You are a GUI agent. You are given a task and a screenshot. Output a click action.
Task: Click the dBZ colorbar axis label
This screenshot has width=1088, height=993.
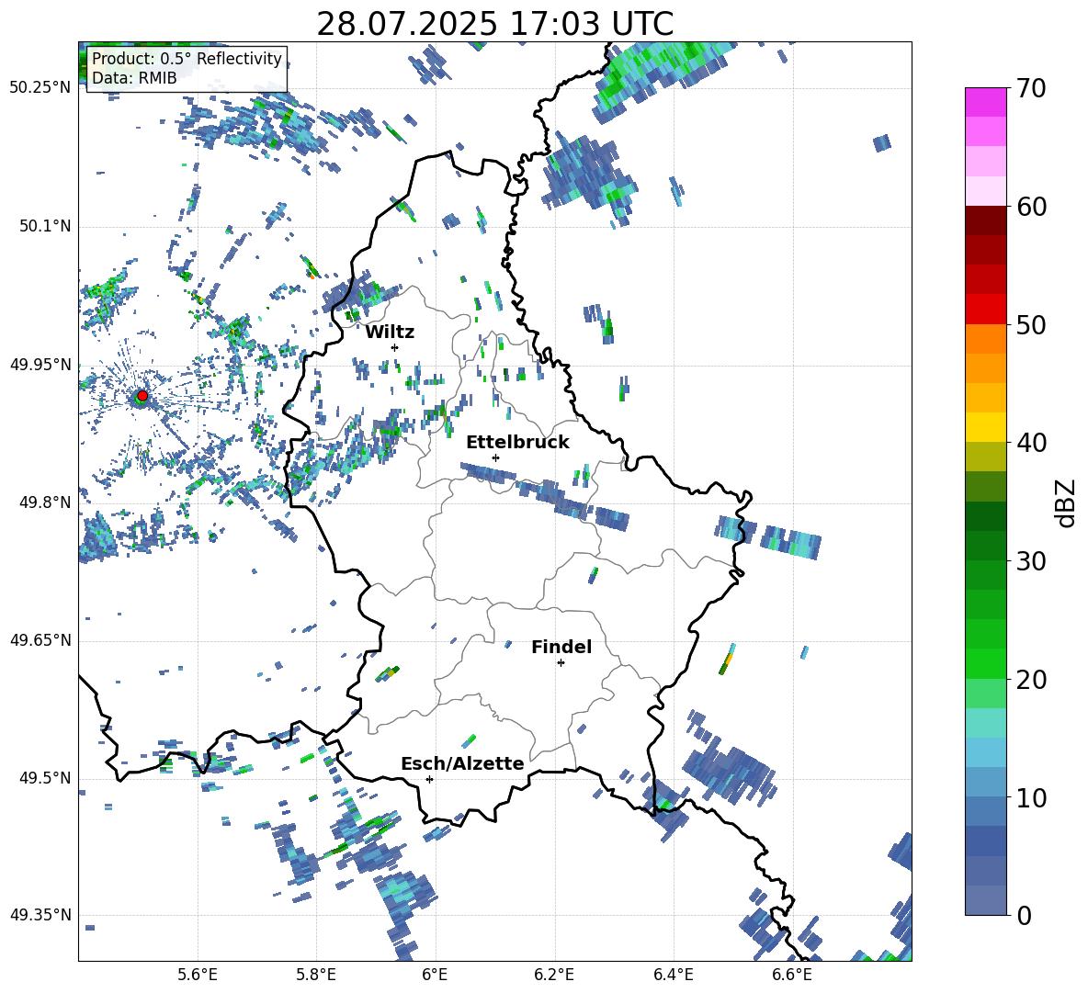1064,502
